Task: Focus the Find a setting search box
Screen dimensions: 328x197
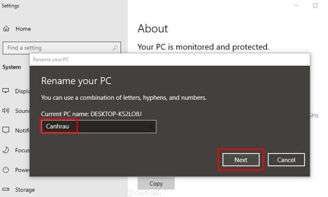Action: [62, 48]
